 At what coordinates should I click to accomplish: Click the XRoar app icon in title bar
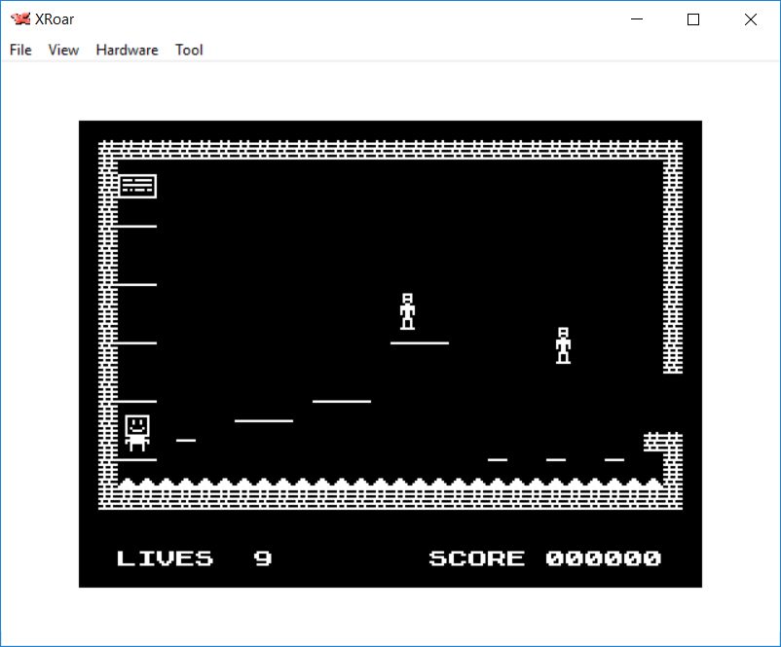coord(19,19)
